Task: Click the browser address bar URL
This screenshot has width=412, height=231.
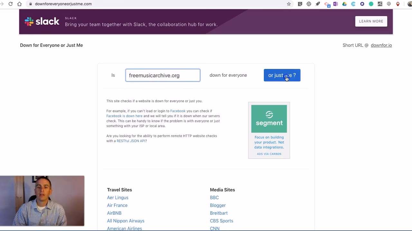Action: pyautogui.click(x=63, y=4)
